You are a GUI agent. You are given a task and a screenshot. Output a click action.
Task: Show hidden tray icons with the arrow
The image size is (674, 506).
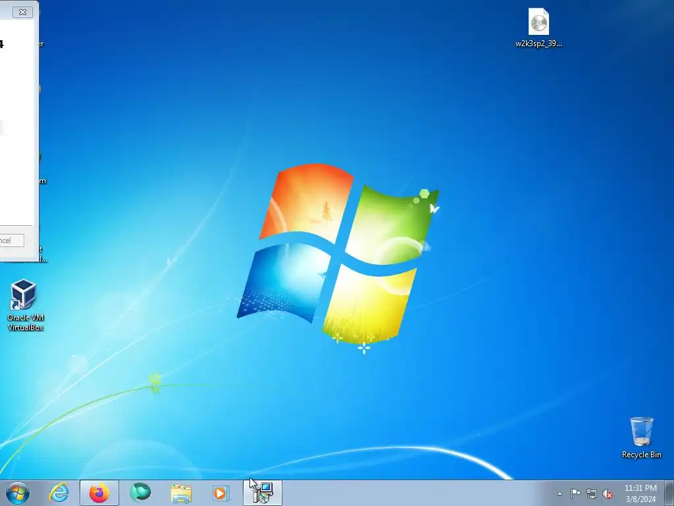coord(559,493)
